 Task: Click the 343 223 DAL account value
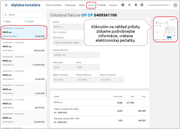click(x=142, y=121)
